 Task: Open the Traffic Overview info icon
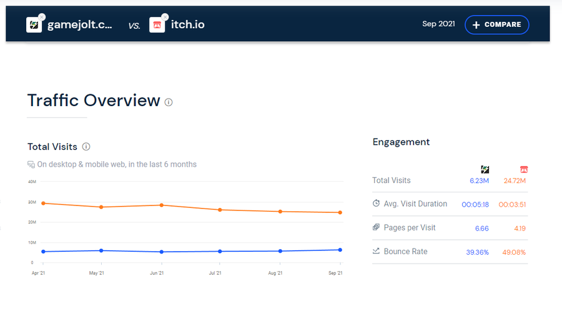pyautogui.click(x=169, y=102)
